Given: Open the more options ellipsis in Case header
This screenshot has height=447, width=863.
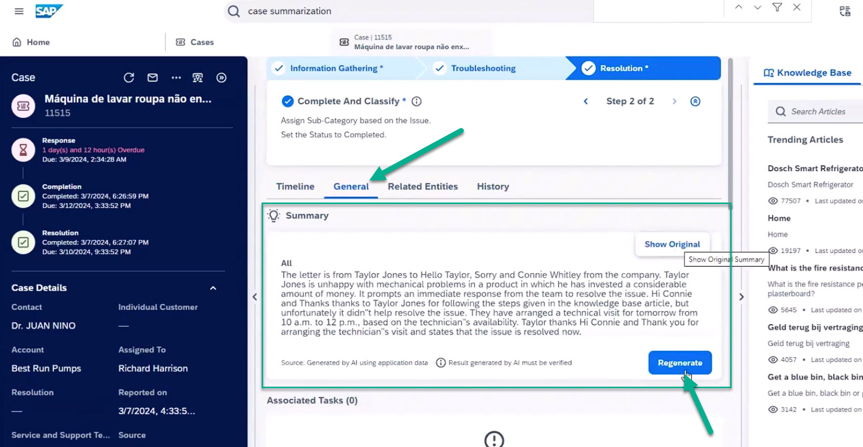Looking at the screenshot, I should pyautogui.click(x=176, y=78).
